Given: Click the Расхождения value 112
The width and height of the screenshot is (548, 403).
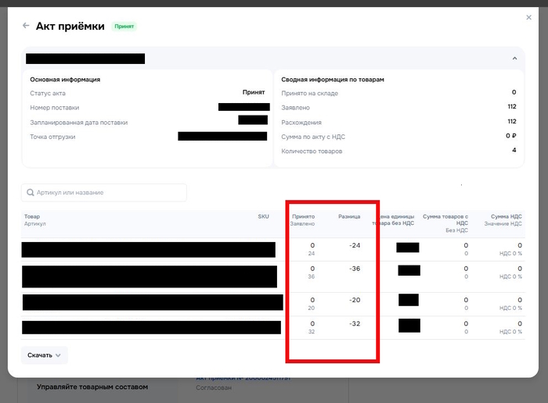Looking at the screenshot, I should tap(511, 121).
